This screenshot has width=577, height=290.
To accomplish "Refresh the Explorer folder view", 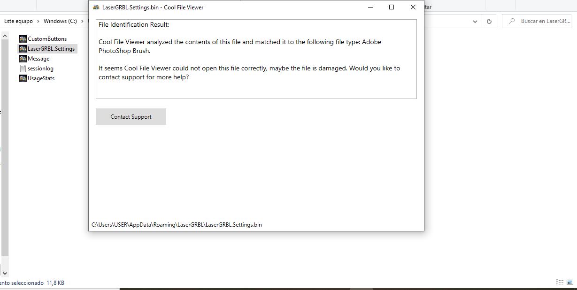I will pyautogui.click(x=489, y=21).
